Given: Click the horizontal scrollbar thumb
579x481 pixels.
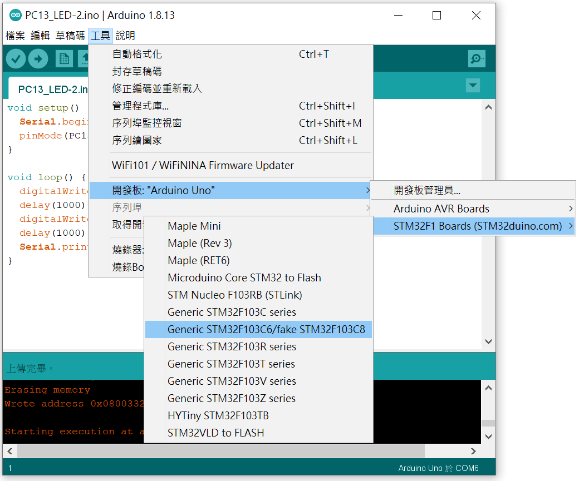Looking at the screenshot, I should pyautogui.click(x=221, y=451).
